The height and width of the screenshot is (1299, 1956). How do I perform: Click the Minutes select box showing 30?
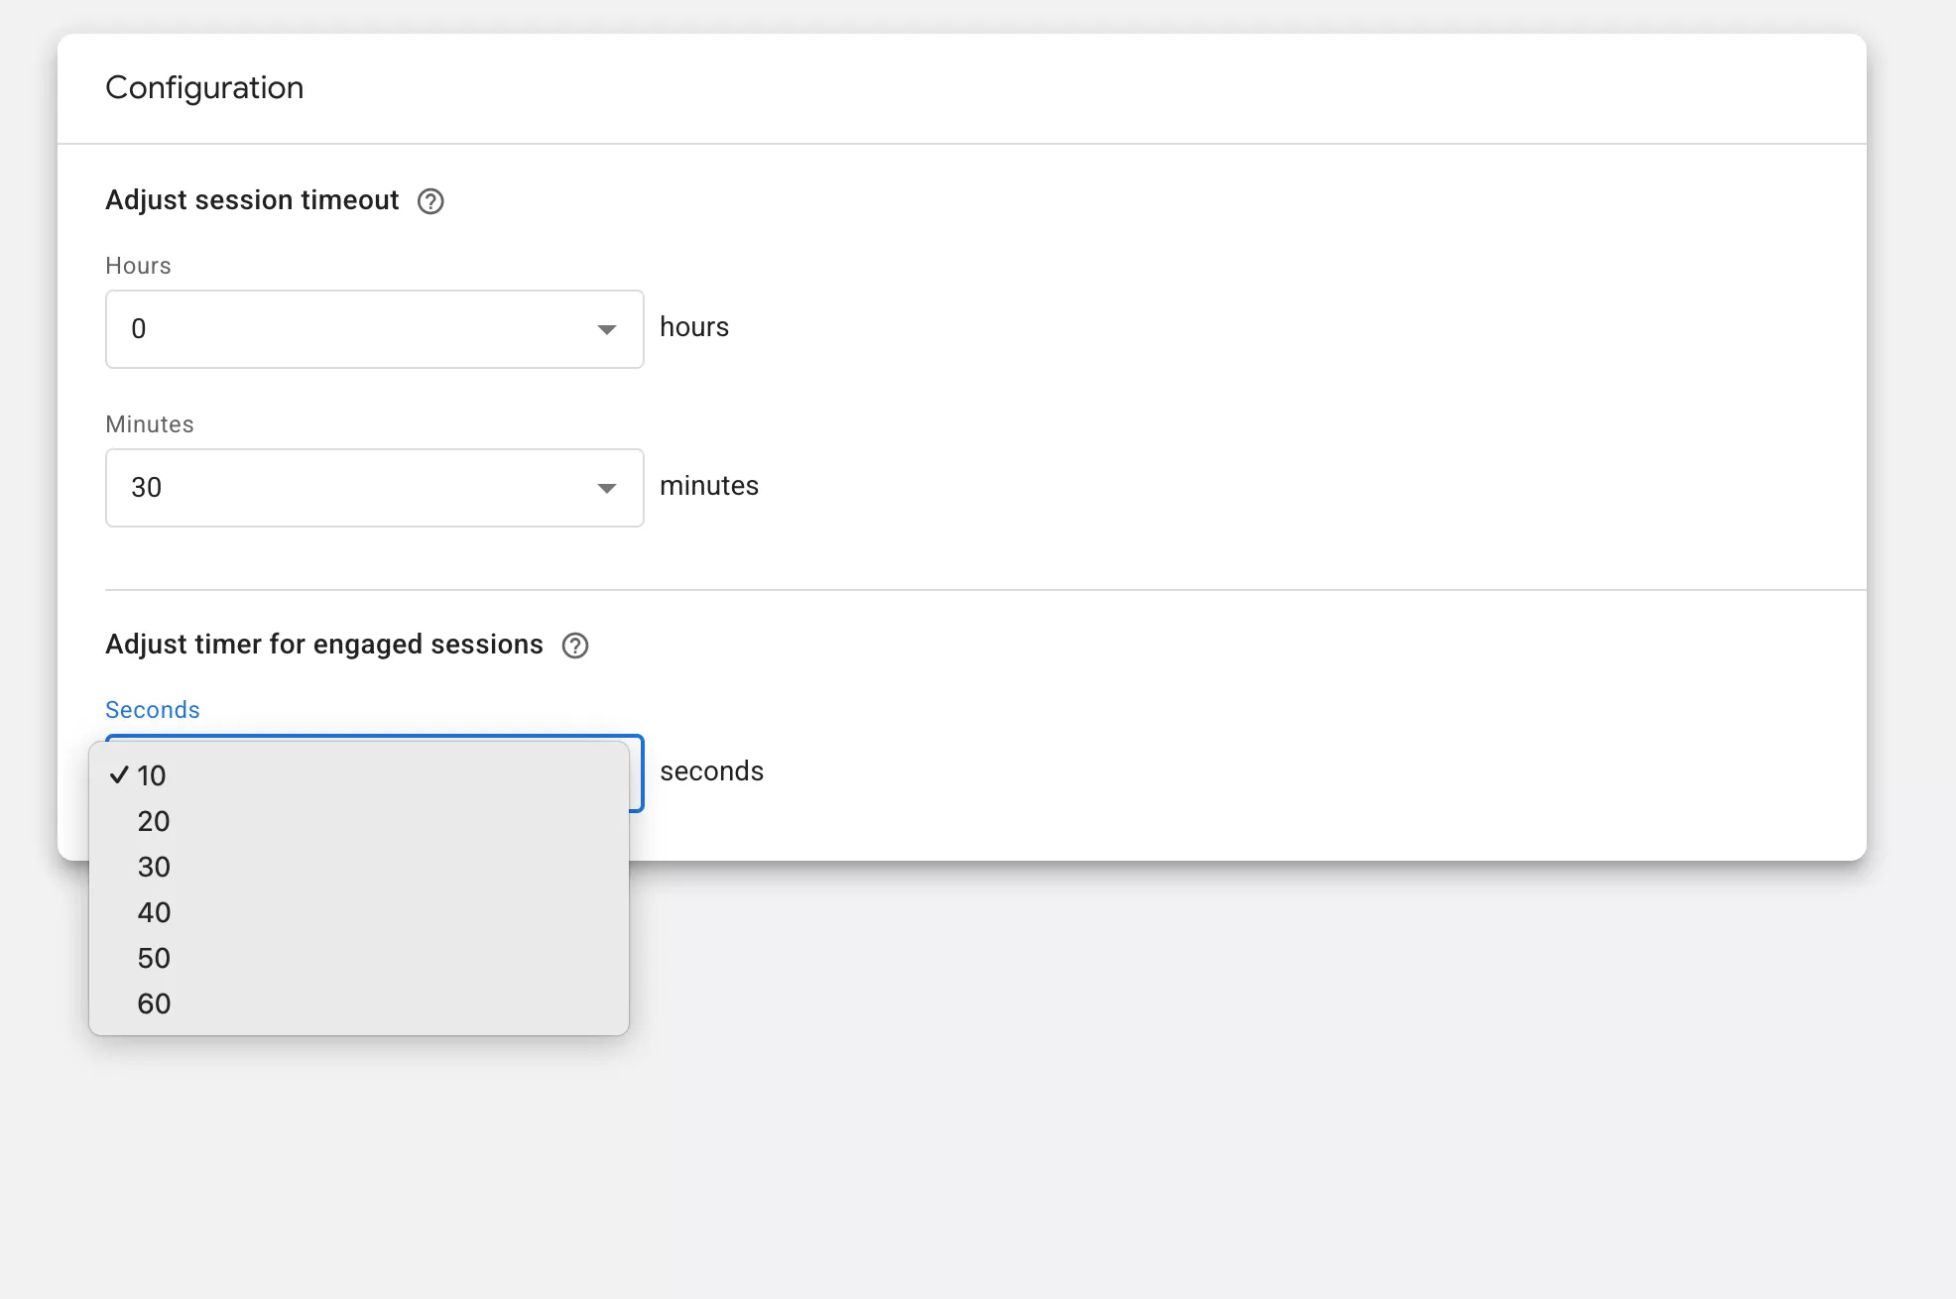pyautogui.click(x=357, y=488)
